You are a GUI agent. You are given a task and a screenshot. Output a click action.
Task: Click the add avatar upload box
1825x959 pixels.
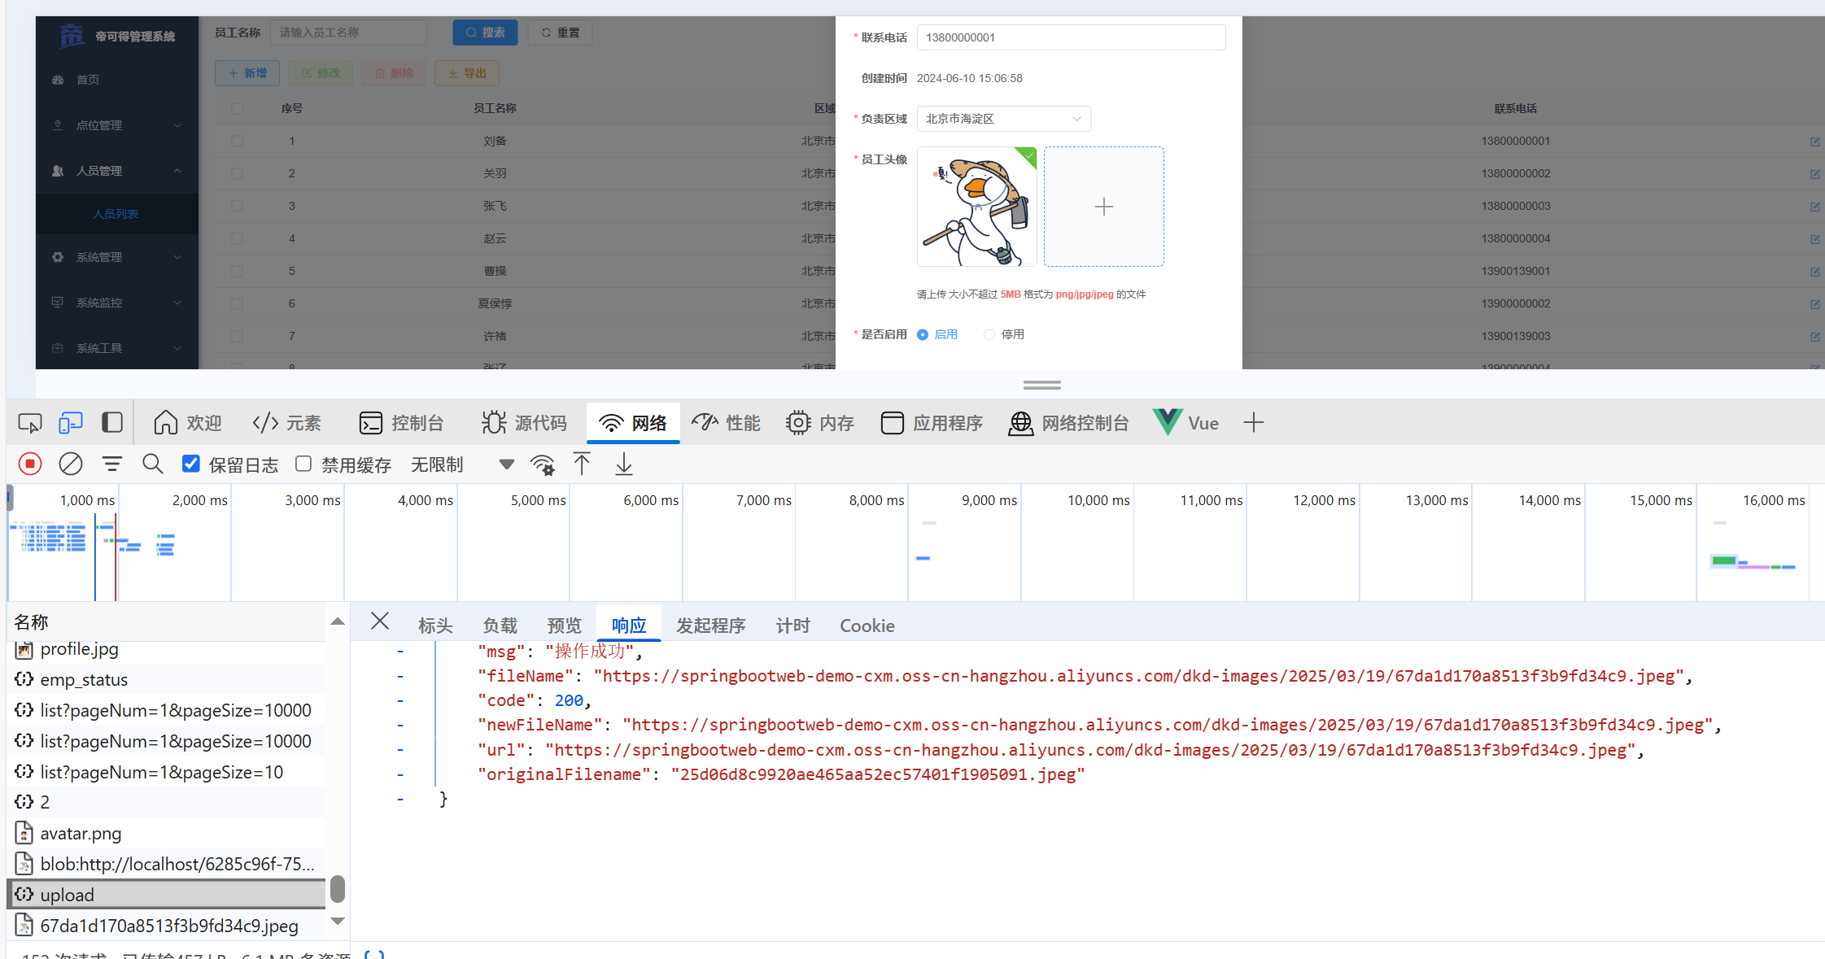click(1103, 207)
